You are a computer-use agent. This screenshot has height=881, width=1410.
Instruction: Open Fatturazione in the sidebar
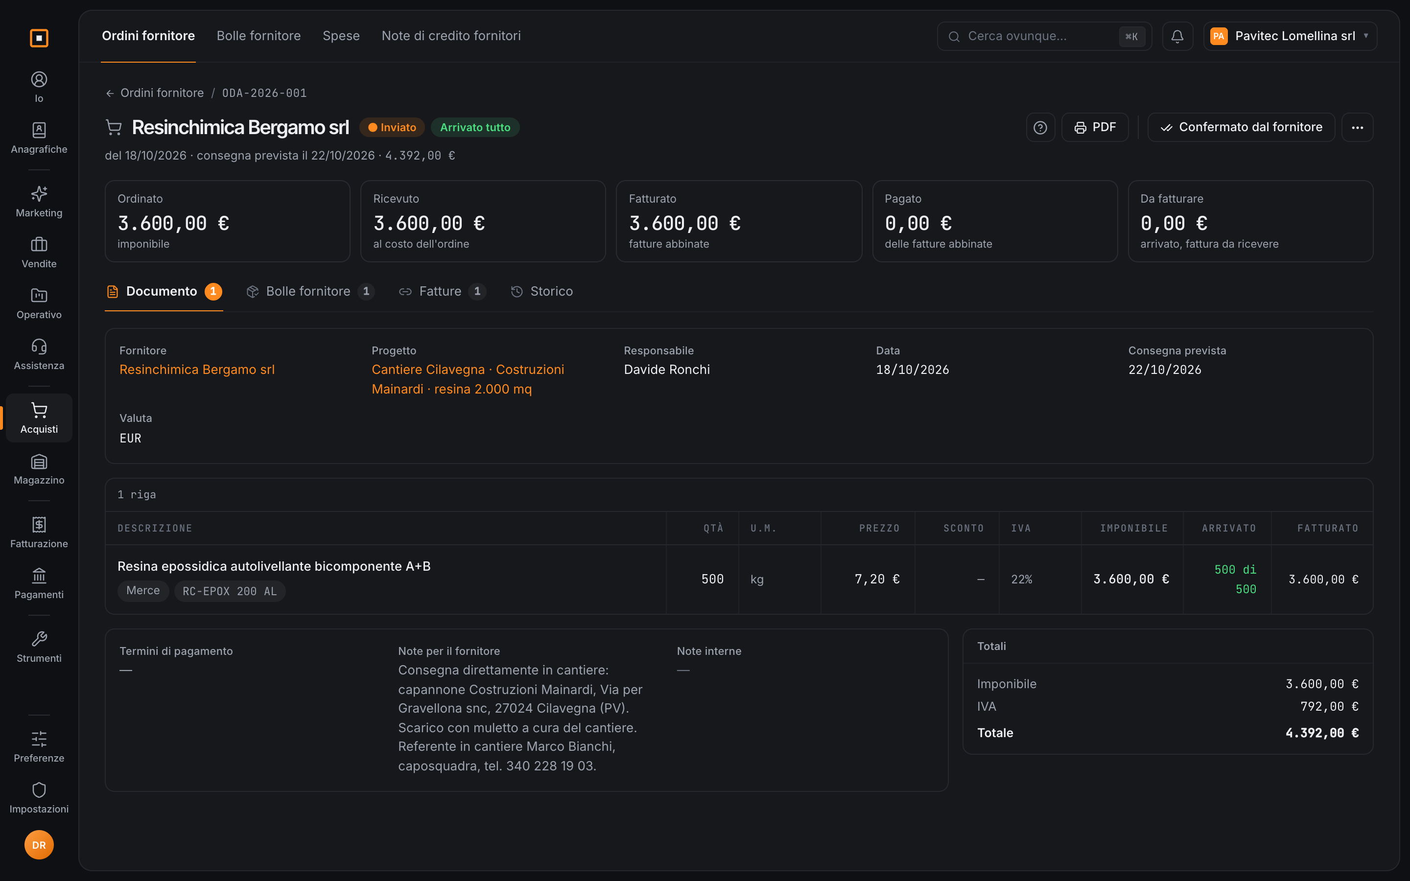tap(39, 533)
